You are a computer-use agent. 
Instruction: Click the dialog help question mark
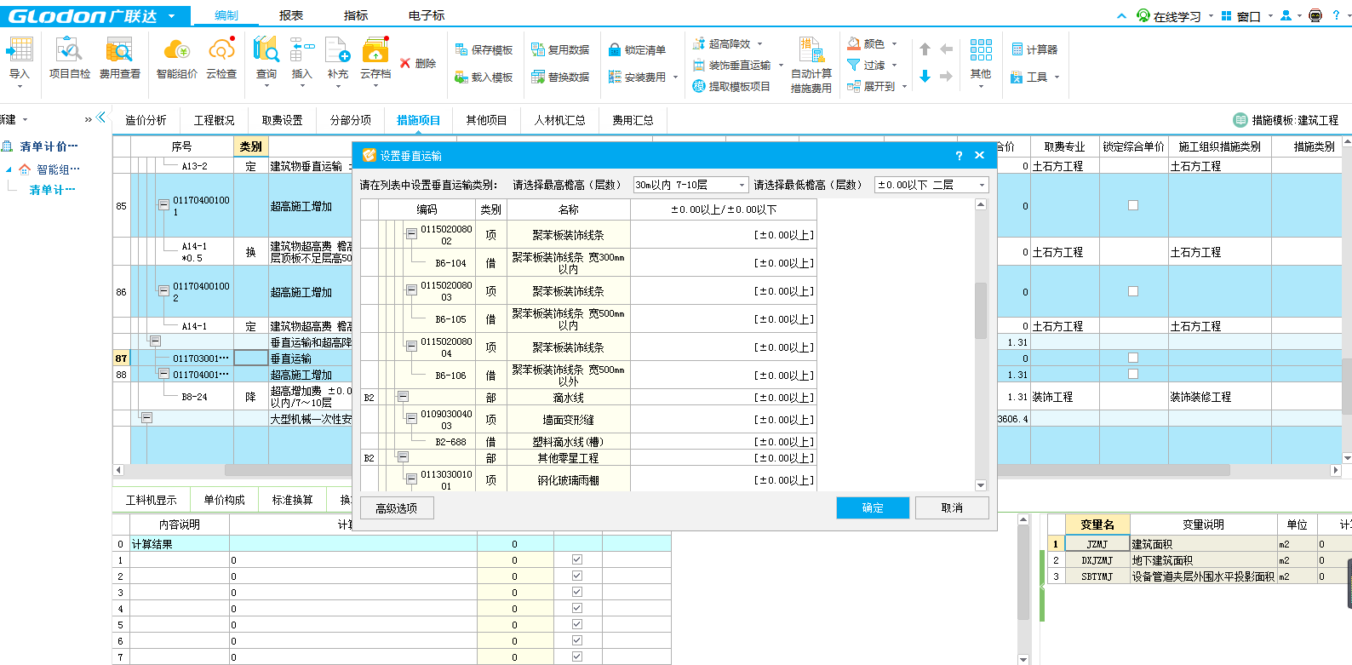[x=959, y=156]
